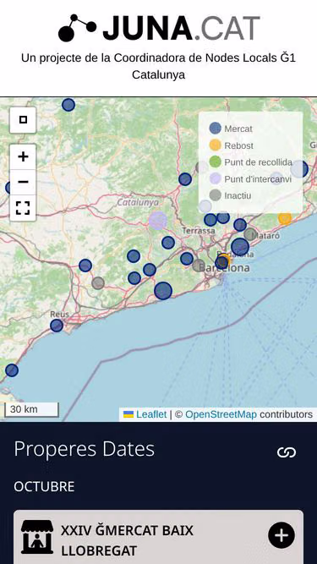The height and width of the screenshot is (564, 317).
Task: Select the orange Rebost marker near Mataró
Action: coord(285,217)
